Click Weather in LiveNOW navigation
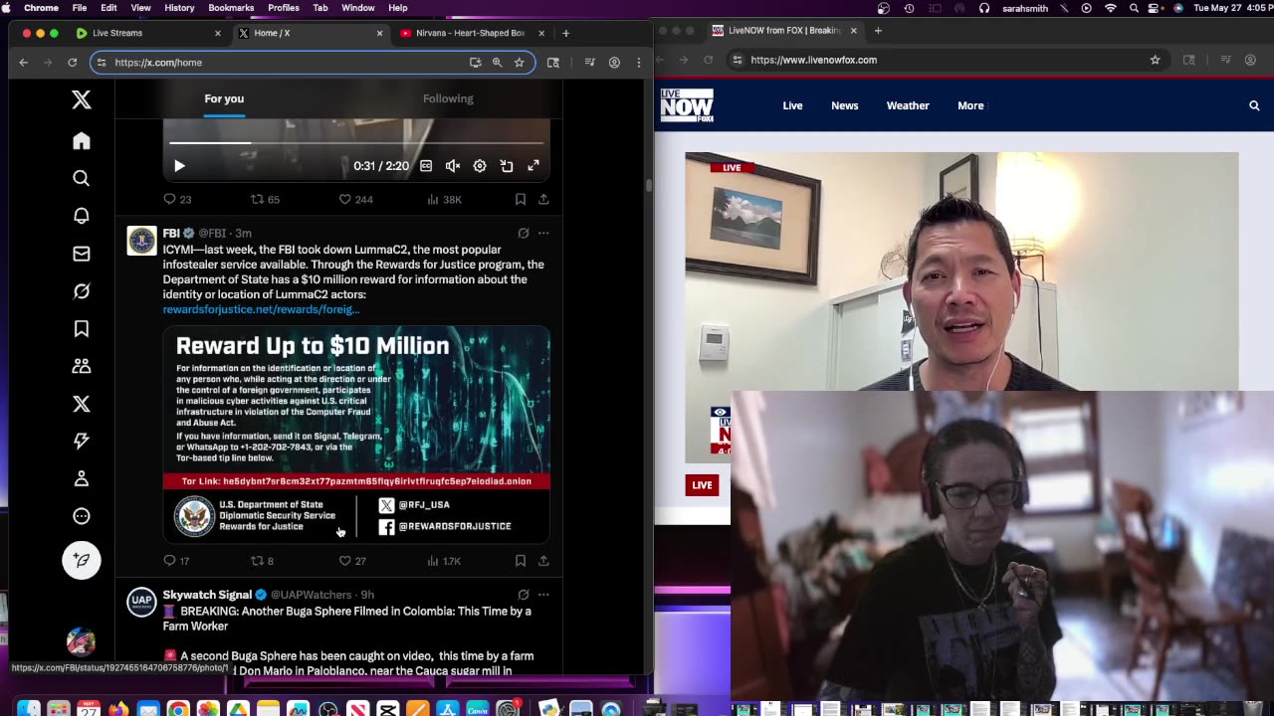Viewport: 1274px width, 716px height. pos(908,105)
